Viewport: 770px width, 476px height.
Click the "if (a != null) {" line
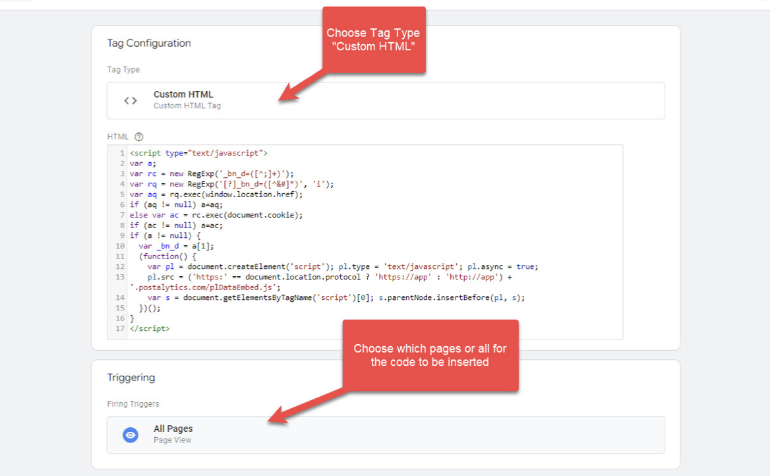pyautogui.click(x=165, y=236)
